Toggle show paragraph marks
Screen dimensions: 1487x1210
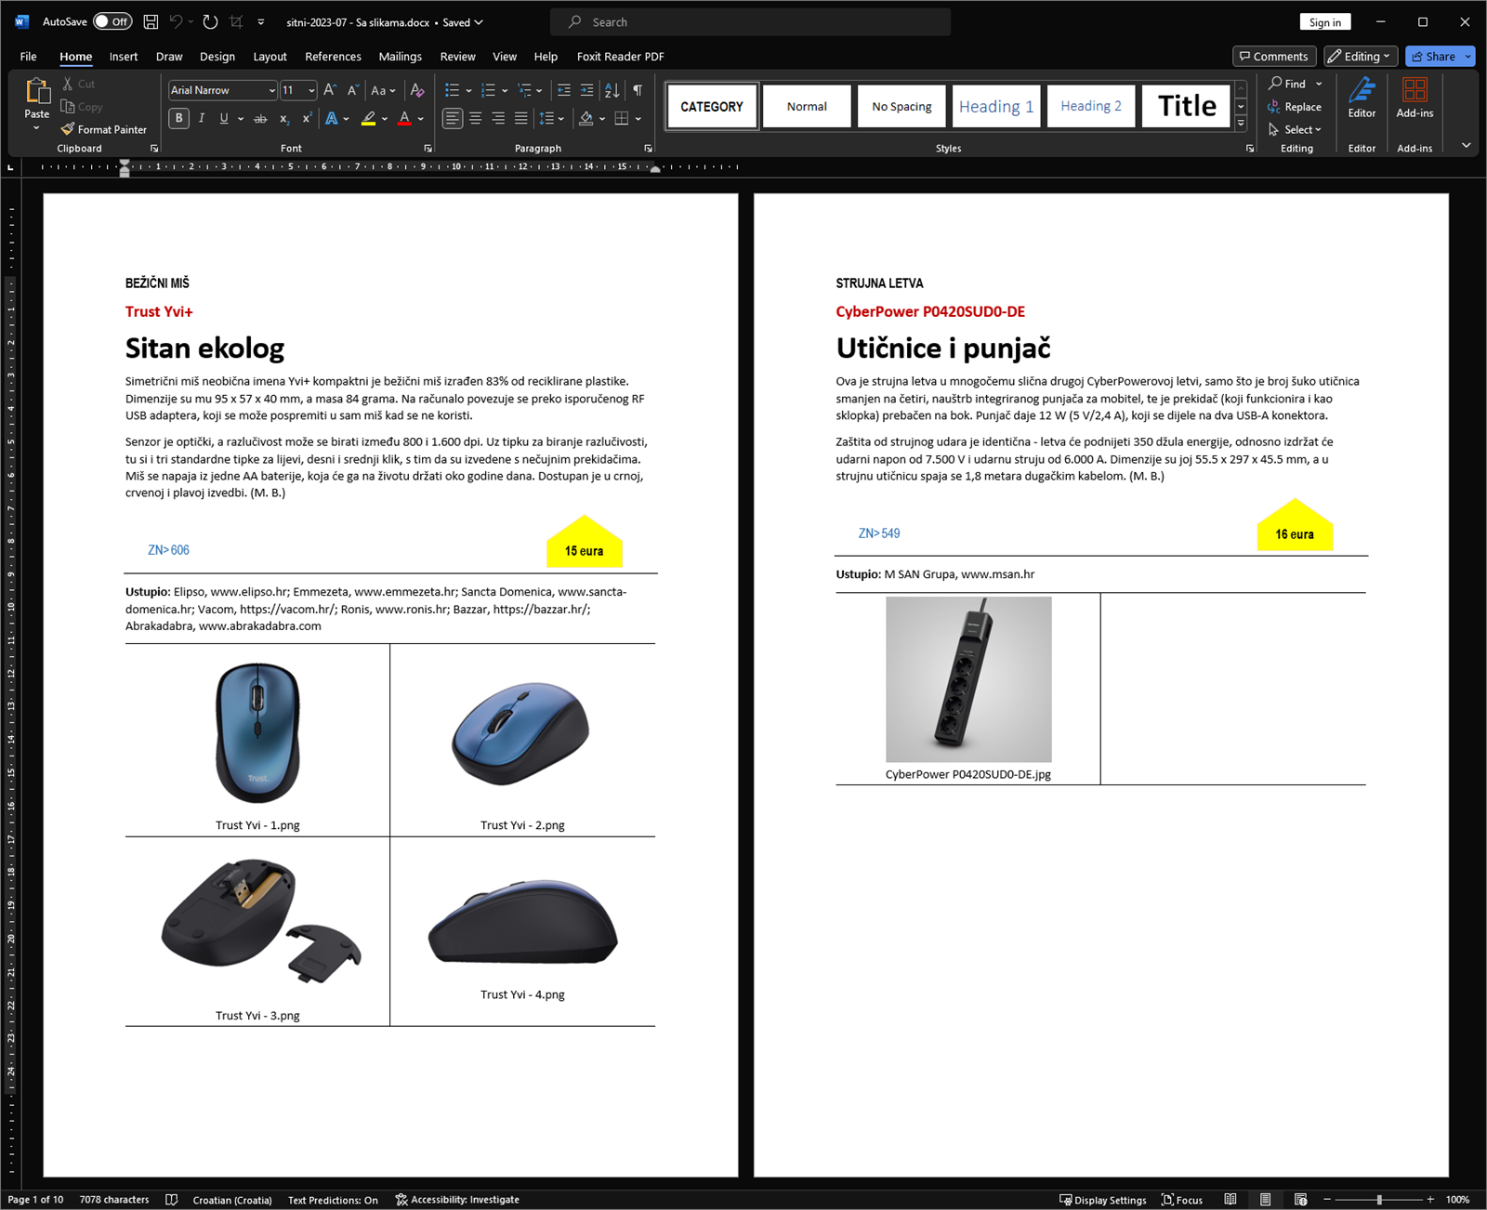638,90
